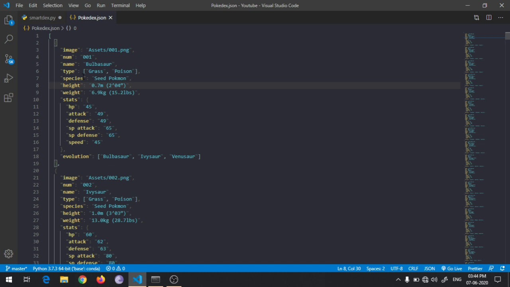The width and height of the screenshot is (510, 287).
Task: Click the Open Changes icon in editor toolbar
Action: tap(477, 18)
